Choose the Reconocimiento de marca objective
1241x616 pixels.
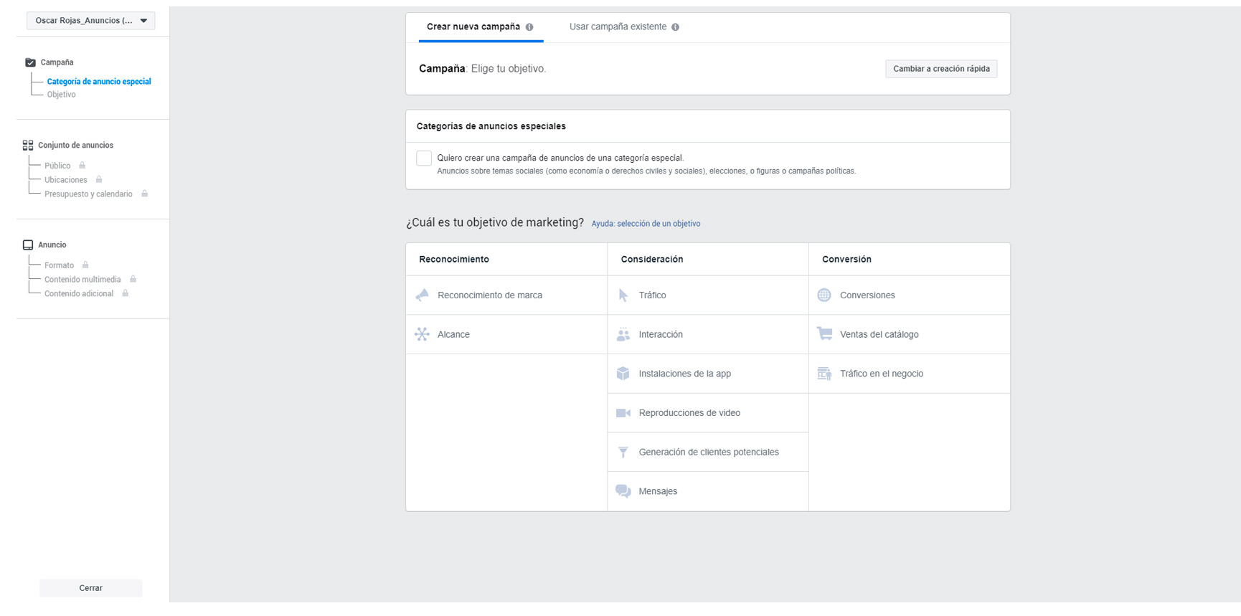click(506, 295)
